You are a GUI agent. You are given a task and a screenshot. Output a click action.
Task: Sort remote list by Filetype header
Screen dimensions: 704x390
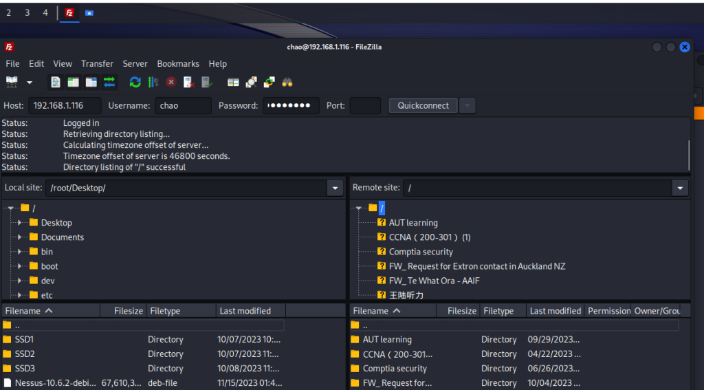[503, 311]
